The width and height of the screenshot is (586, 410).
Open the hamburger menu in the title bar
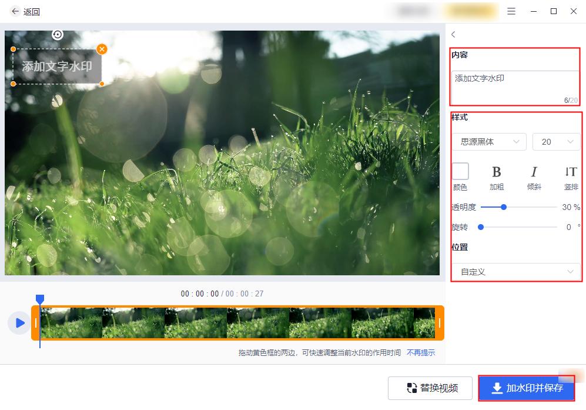[x=511, y=11]
